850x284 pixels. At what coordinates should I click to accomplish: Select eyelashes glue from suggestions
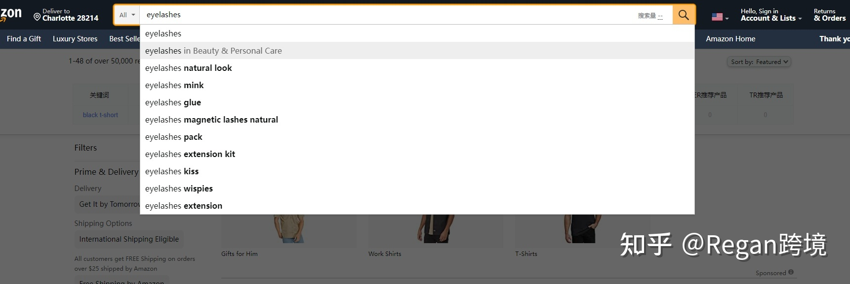[173, 102]
